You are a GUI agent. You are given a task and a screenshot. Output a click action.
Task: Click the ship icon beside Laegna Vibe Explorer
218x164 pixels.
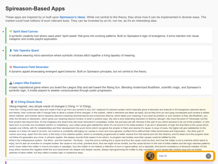[11, 83]
